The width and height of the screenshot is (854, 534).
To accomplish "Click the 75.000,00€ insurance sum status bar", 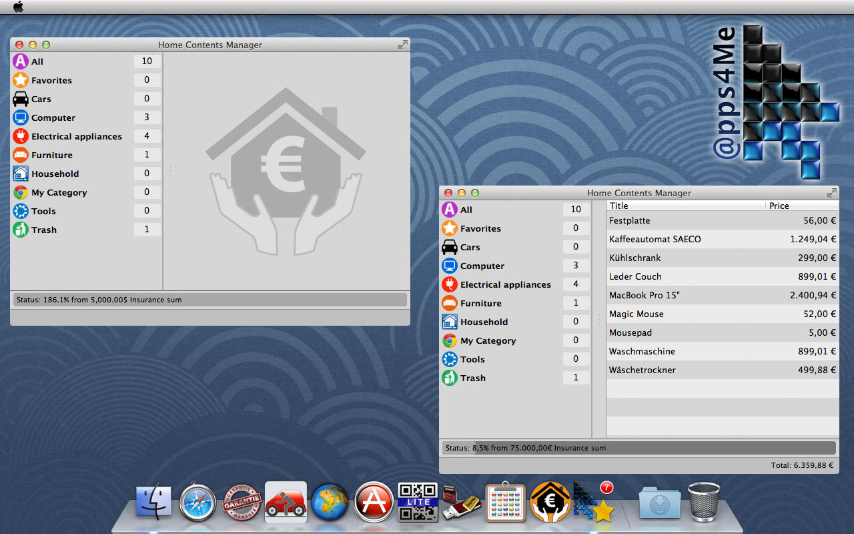I will point(638,448).
